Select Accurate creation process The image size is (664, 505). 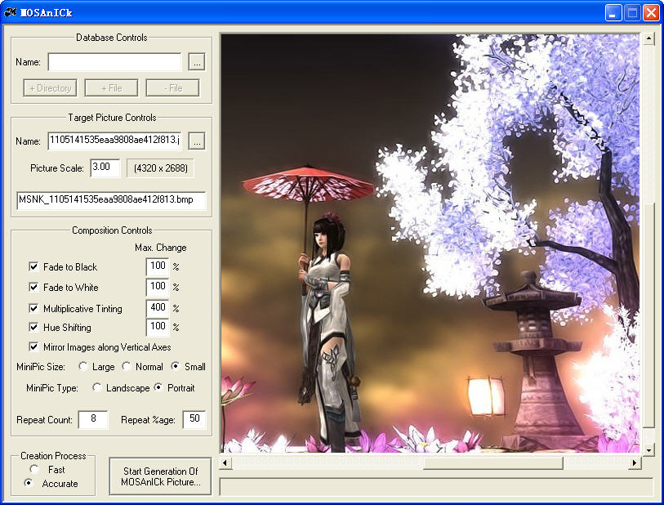(29, 483)
